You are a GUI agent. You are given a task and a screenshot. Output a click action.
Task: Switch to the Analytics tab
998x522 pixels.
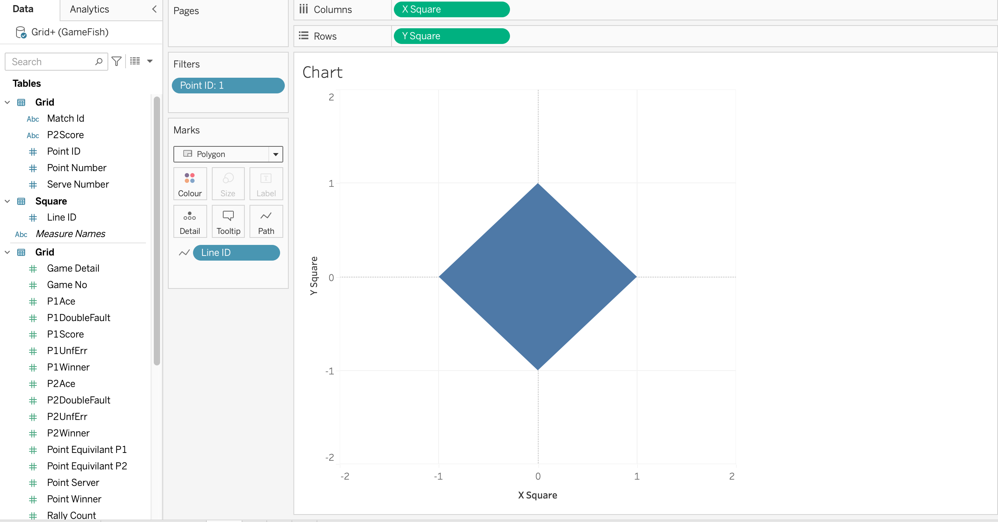(89, 9)
